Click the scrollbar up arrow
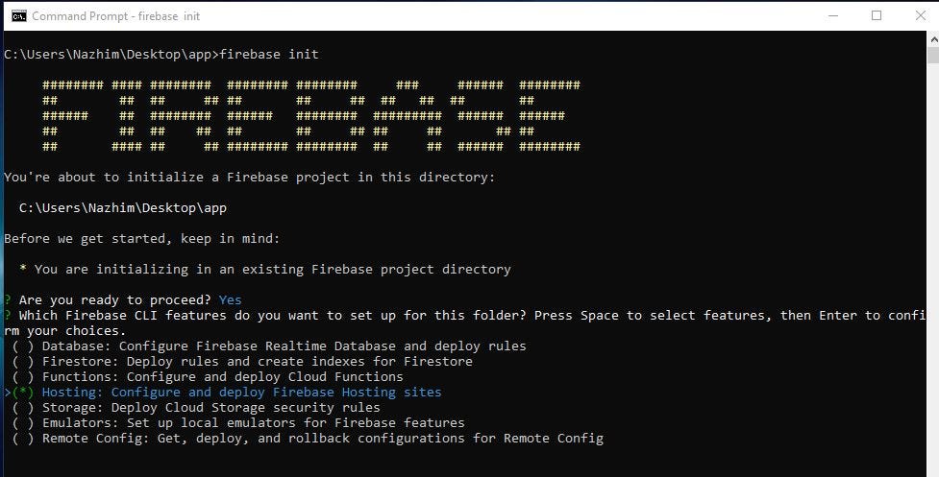Viewport: 939px width, 477px height. (933, 38)
